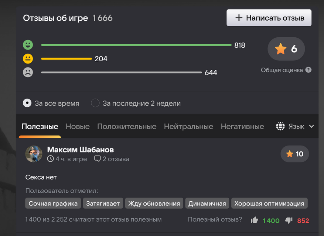Click the overall rating star badge
Image resolution: width=324 pixels, height=236 pixels.
pos(286,49)
